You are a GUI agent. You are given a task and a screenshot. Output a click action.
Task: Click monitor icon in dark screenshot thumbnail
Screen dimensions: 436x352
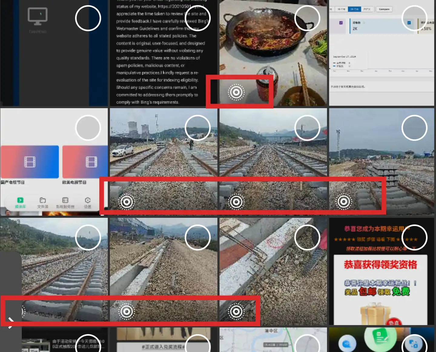pos(38,16)
